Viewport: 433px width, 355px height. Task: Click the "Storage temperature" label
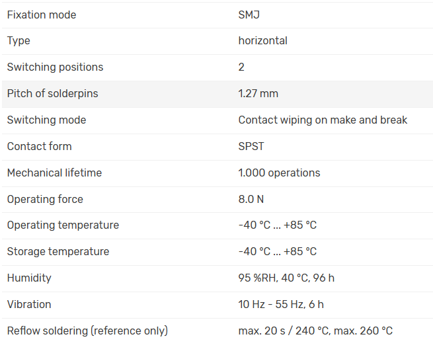pyautogui.click(x=58, y=251)
